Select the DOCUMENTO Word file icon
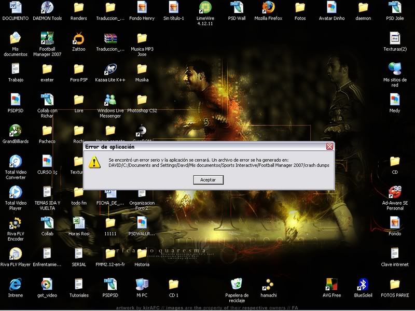Screen dimensions: 415x311 16,8
